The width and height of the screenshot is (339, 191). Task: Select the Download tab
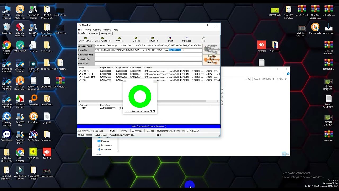point(83,33)
